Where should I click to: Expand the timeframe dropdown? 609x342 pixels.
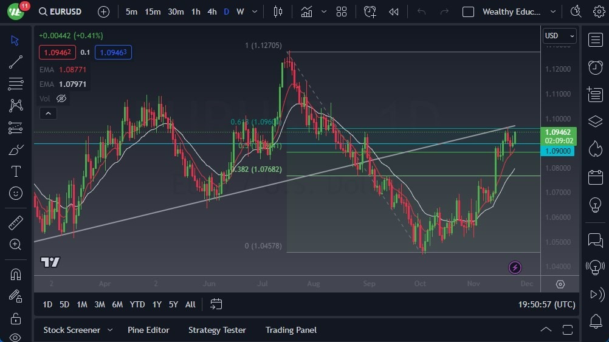(x=255, y=12)
